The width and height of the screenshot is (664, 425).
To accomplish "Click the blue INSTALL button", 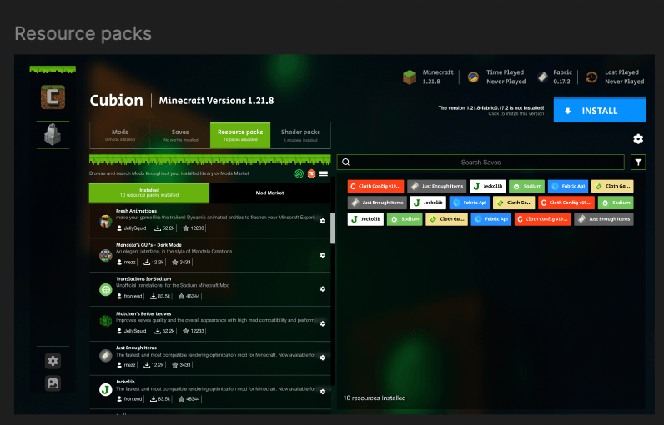I will point(600,110).
